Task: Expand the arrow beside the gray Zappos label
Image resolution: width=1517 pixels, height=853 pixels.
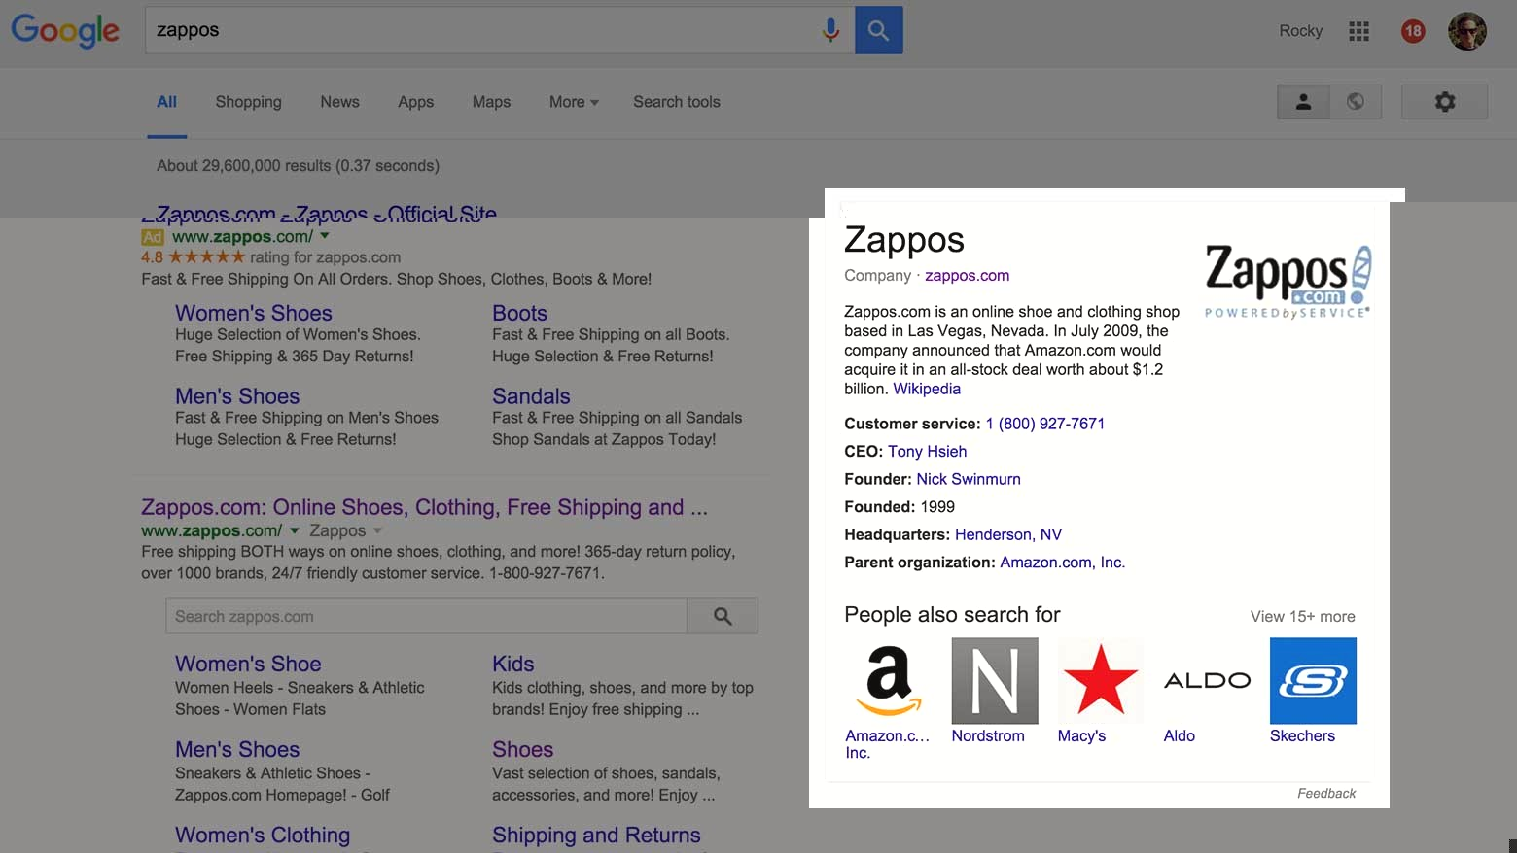Action: pyautogui.click(x=377, y=530)
